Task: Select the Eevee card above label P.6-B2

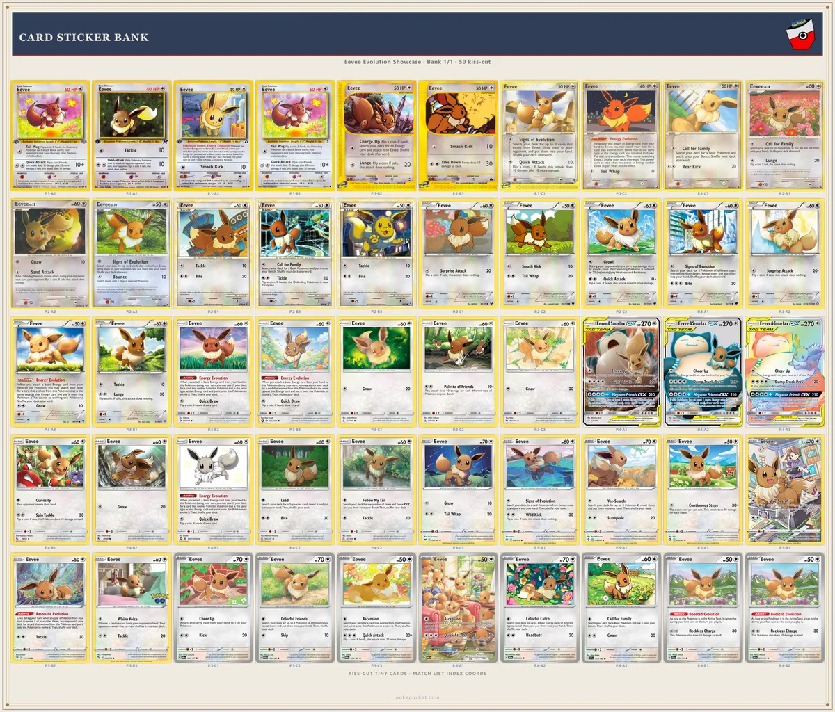Action: [784, 608]
